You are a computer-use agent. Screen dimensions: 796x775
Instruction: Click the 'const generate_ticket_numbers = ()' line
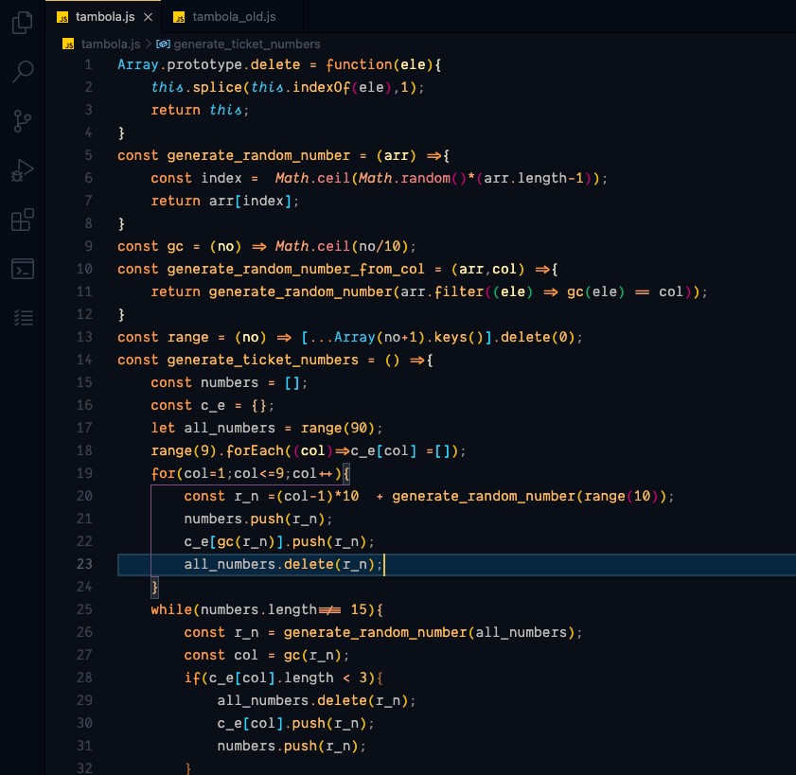click(275, 360)
